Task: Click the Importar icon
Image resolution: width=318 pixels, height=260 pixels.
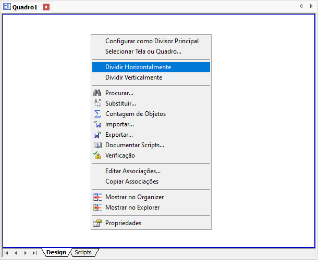Action: click(x=97, y=124)
